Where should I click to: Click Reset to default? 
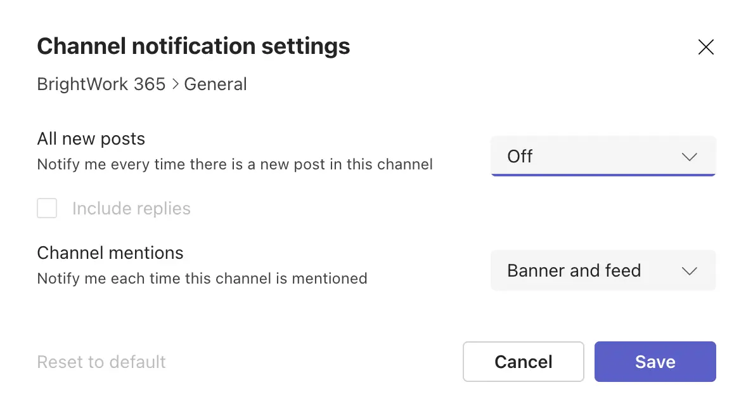tap(101, 362)
